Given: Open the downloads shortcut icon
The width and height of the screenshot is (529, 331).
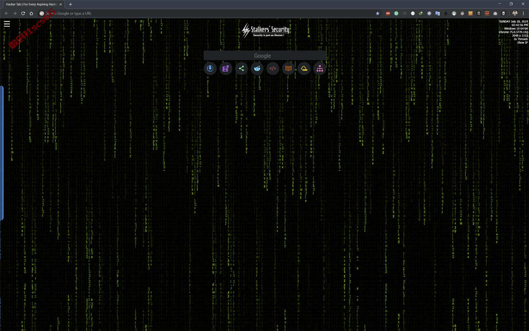Looking at the screenshot, I should point(210,69).
